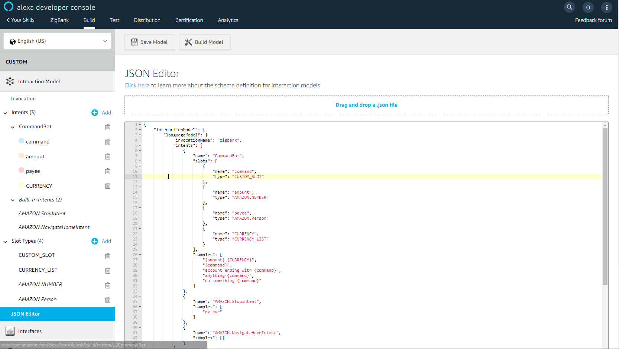The height and width of the screenshot is (349, 619).
Task: Open the user account 'O' icon
Action: (x=588, y=7)
